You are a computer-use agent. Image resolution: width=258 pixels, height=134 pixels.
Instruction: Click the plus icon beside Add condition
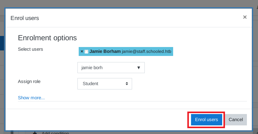(x=35, y=133)
